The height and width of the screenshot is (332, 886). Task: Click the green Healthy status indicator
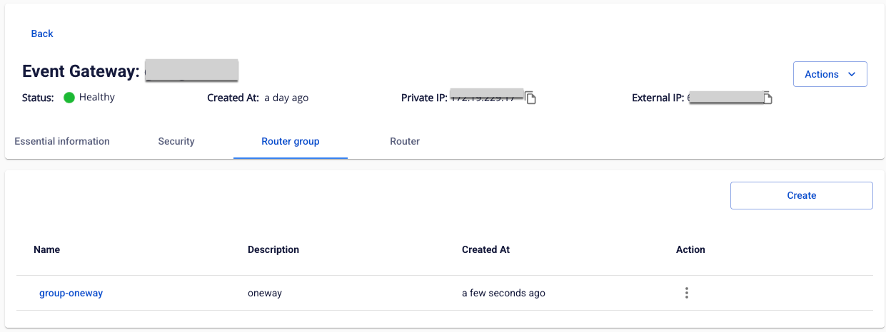coord(69,98)
